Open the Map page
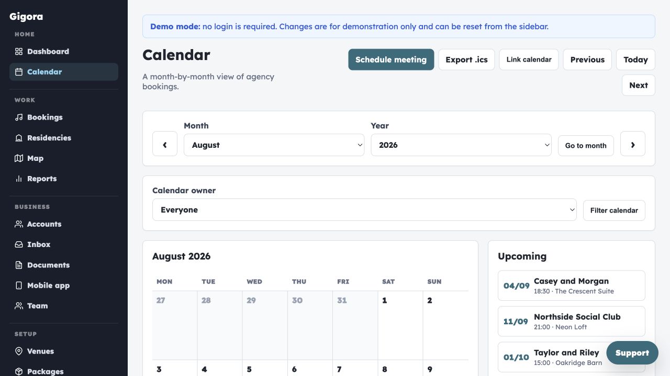670x376 pixels. (x=64, y=158)
